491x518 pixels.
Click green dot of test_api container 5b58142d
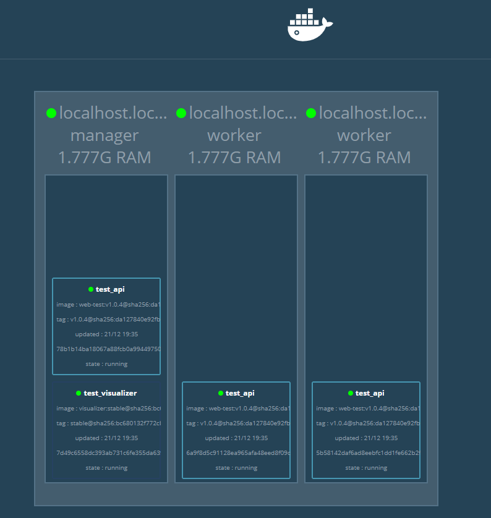tap(351, 393)
